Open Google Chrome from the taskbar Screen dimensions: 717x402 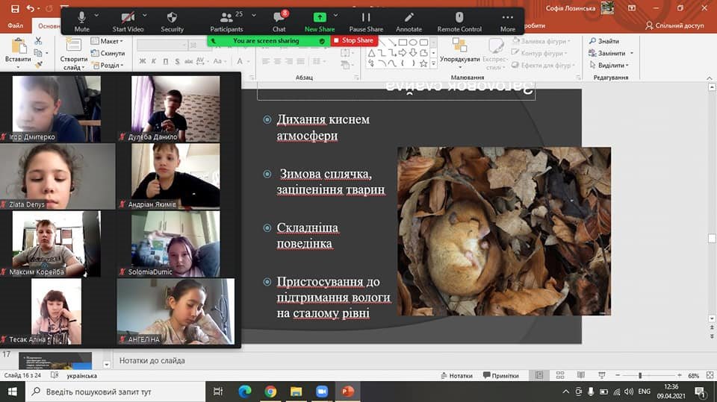pyautogui.click(x=270, y=392)
